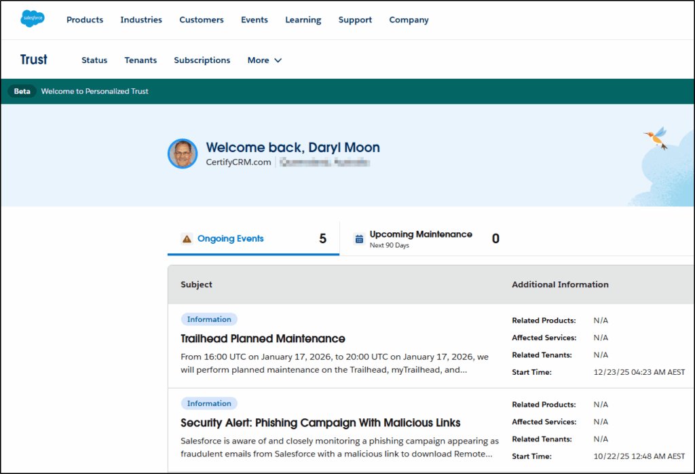
Task: Click the Support navigation link
Action: pos(355,20)
